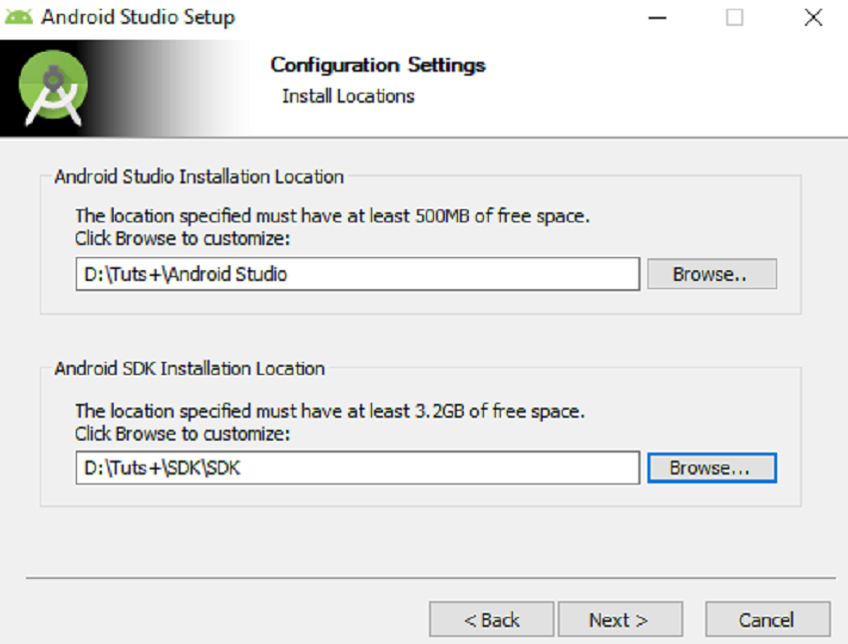The width and height of the screenshot is (848, 644).
Task: Select the Android SDK installation path field
Action: coord(357,467)
